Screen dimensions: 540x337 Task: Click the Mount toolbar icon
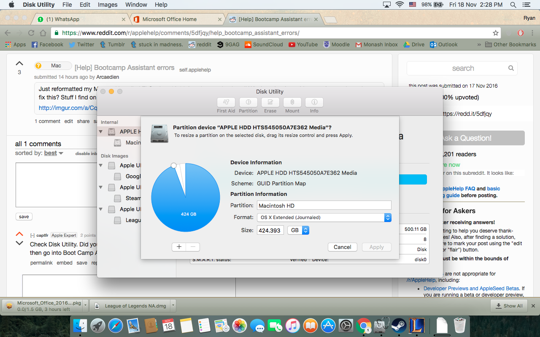[292, 102]
